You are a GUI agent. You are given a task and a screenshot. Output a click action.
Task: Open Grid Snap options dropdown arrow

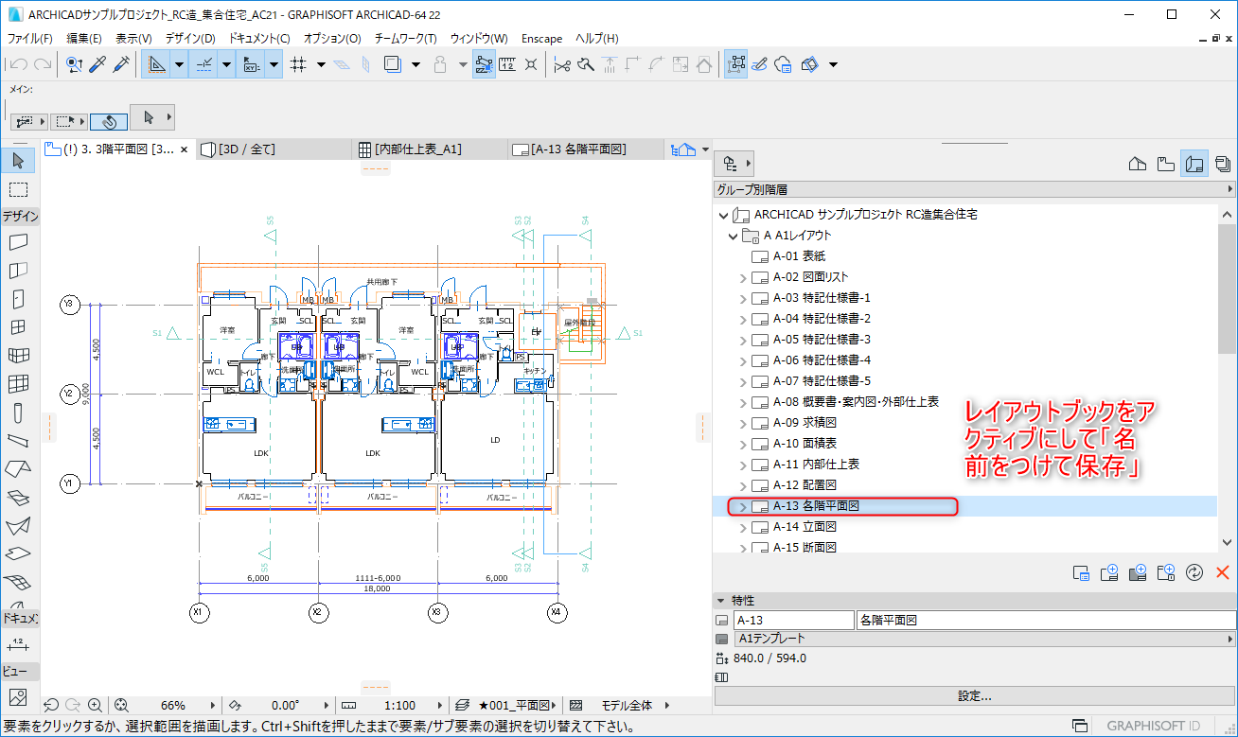(x=321, y=64)
